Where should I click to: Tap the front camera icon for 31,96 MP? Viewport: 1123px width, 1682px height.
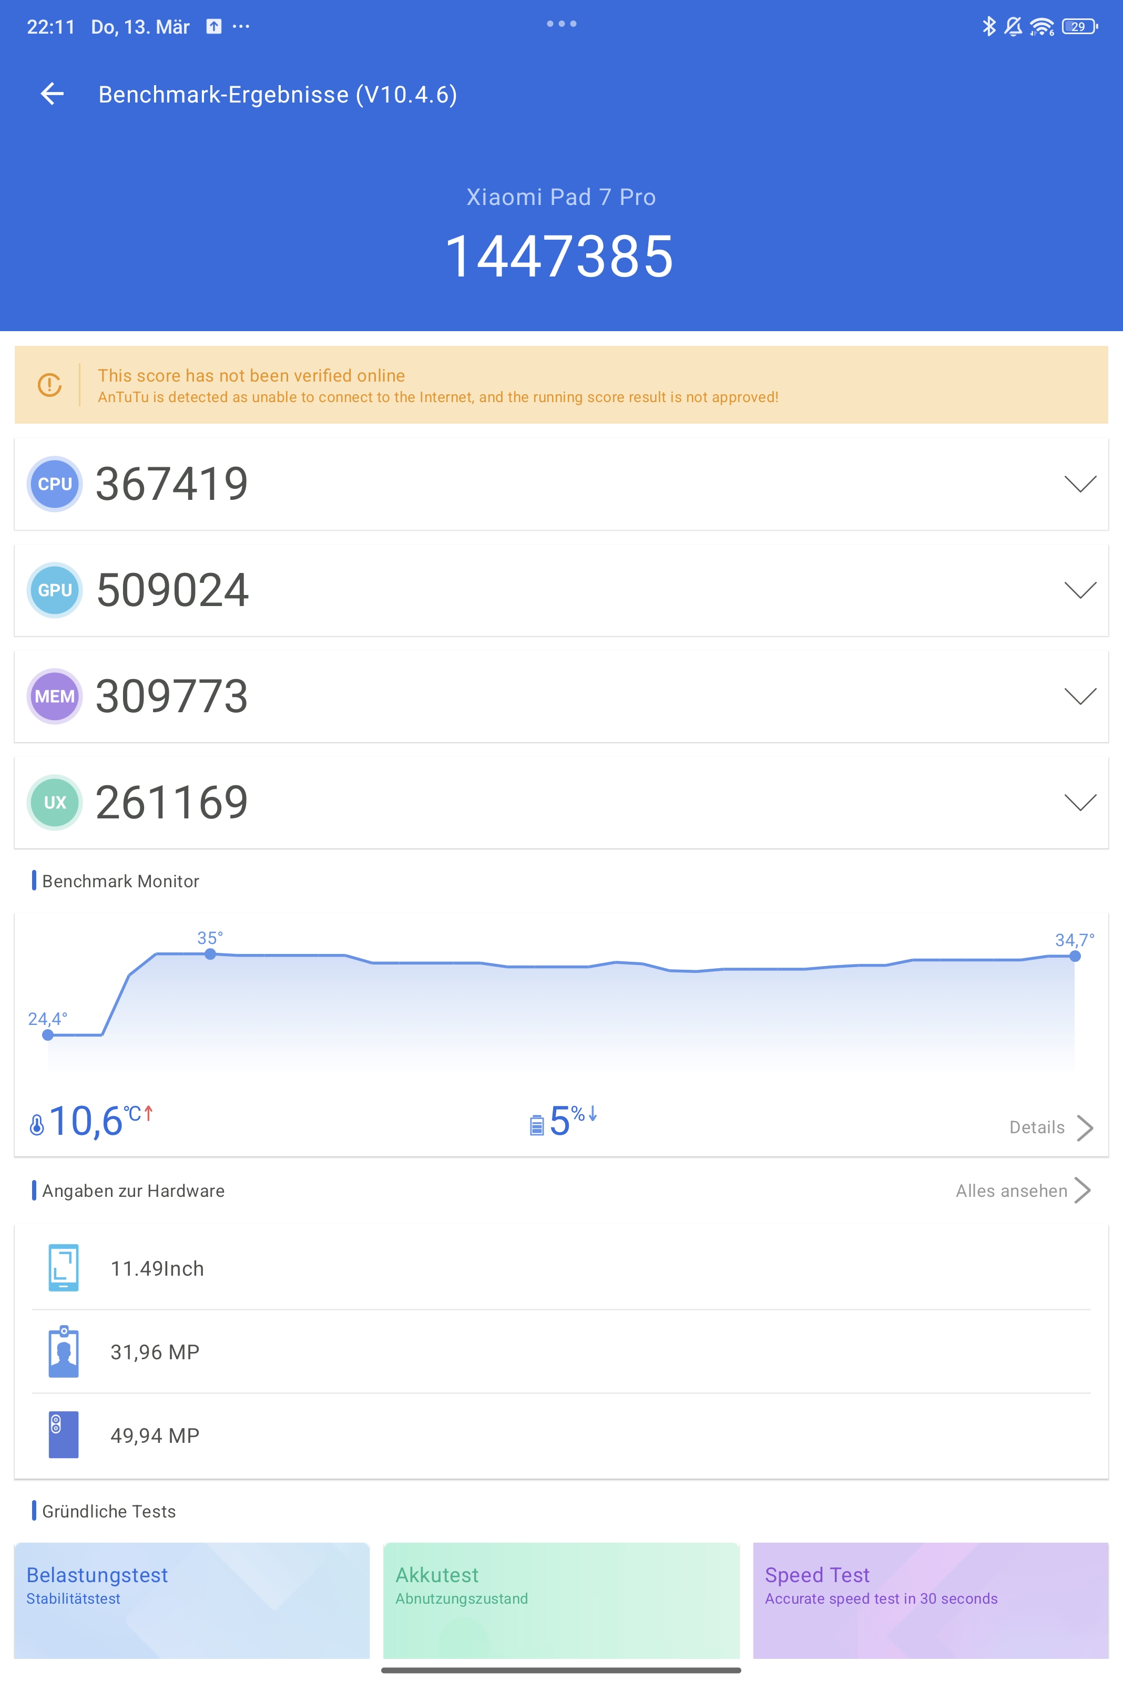click(x=64, y=1351)
